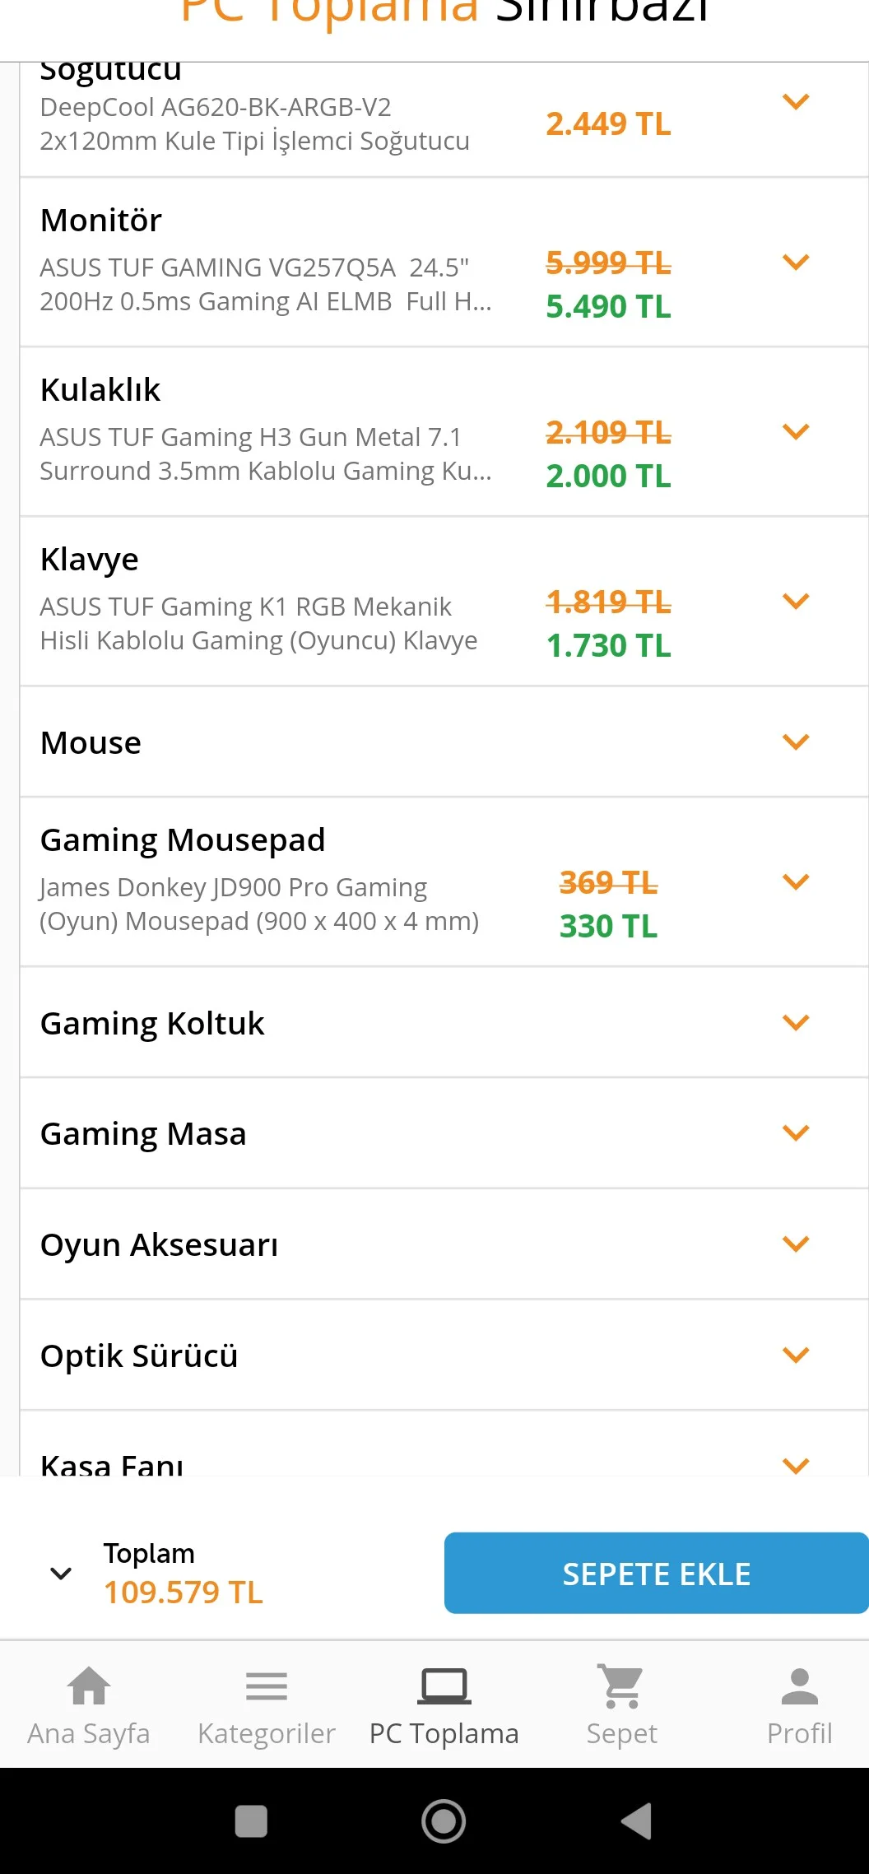Screen dimensions: 869x1874
Task: Go to Profil person icon
Action: pos(799,1686)
